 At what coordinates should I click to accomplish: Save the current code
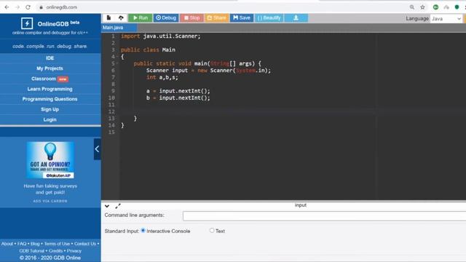tap(242, 17)
